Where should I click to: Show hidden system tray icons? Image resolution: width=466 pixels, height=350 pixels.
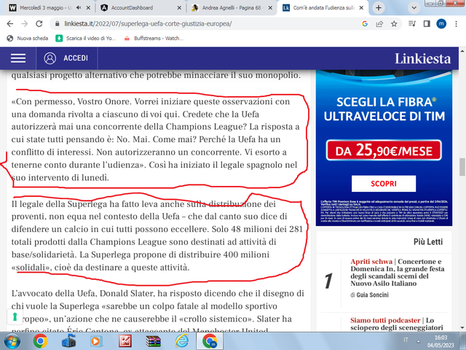(419, 341)
